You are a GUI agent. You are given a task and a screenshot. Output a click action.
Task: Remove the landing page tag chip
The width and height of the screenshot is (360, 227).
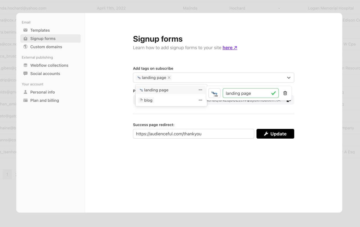[169, 78]
